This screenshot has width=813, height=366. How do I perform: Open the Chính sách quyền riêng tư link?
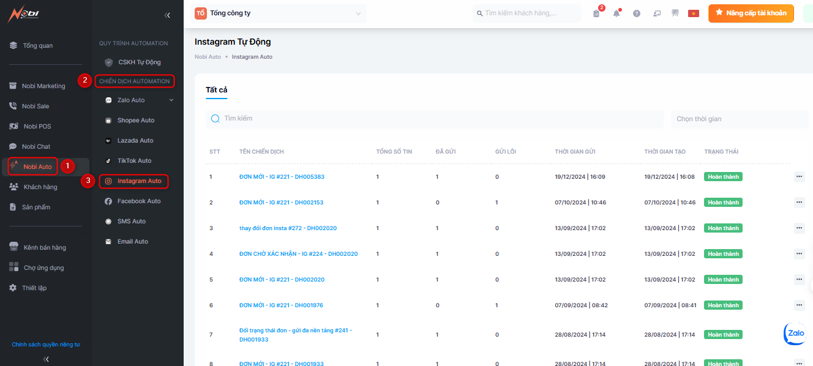click(x=46, y=345)
